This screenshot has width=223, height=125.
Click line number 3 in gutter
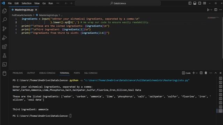click(x=16, y=26)
